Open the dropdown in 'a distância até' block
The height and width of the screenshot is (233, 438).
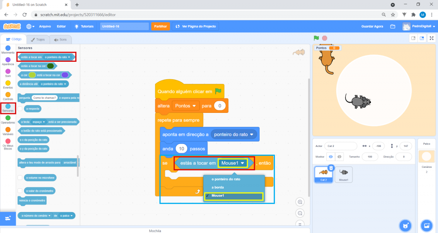click(53, 84)
